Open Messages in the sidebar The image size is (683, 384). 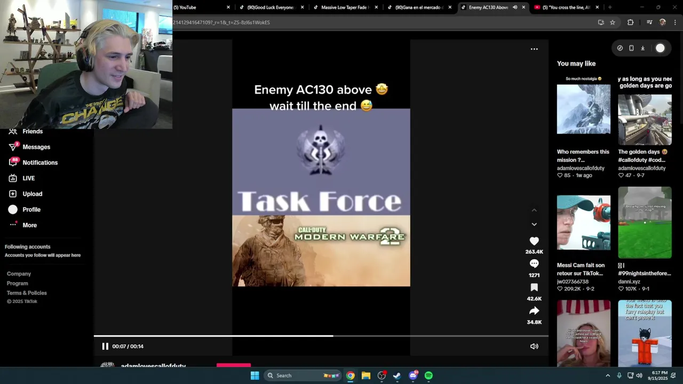tap(36, 147)
